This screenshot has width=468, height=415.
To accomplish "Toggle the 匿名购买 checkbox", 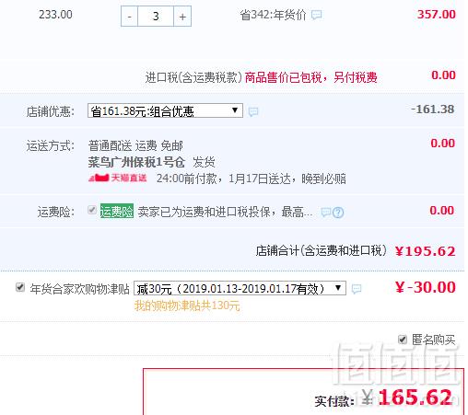I will pos(403,340).
